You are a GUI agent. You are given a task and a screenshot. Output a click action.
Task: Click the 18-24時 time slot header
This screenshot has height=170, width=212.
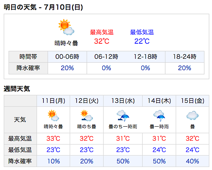(x=184, y=57)
